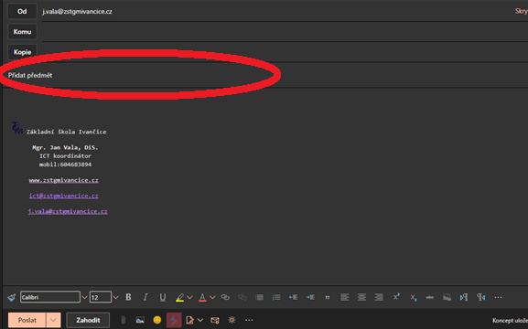528x329 pixels.
Task: Align text to the left
Action: pos(344,297)
